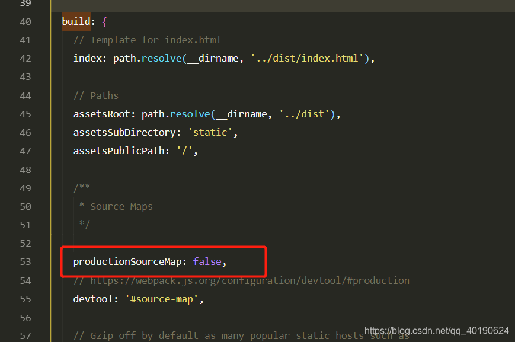Screen dimensions: 515x342
Task: Click the Template for index.html comment
Action: pyautogui.click(x=147, y=40)
